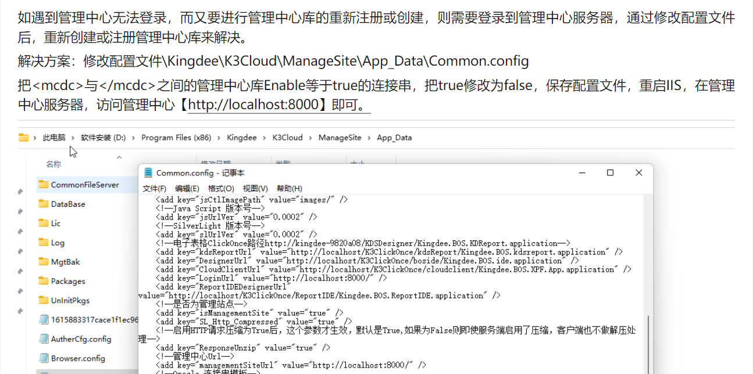
Task: Click the AutherCfg.config file icon
Action: click(44, 339)
